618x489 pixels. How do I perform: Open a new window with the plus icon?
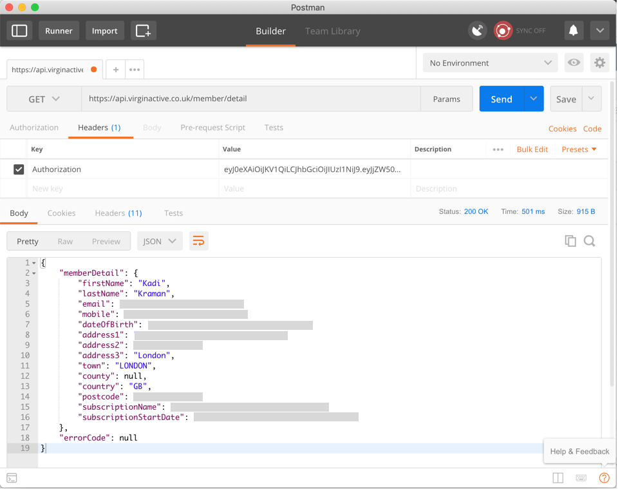click(x=144, y=31)
